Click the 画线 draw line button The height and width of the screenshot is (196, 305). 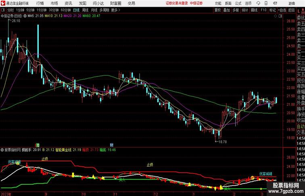254,10
